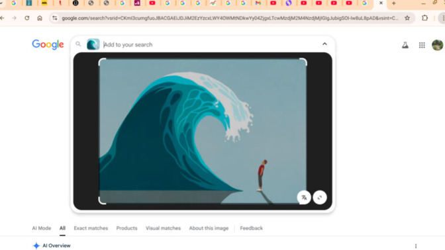
Task: Open the tab search chevron
Action: 1,3
